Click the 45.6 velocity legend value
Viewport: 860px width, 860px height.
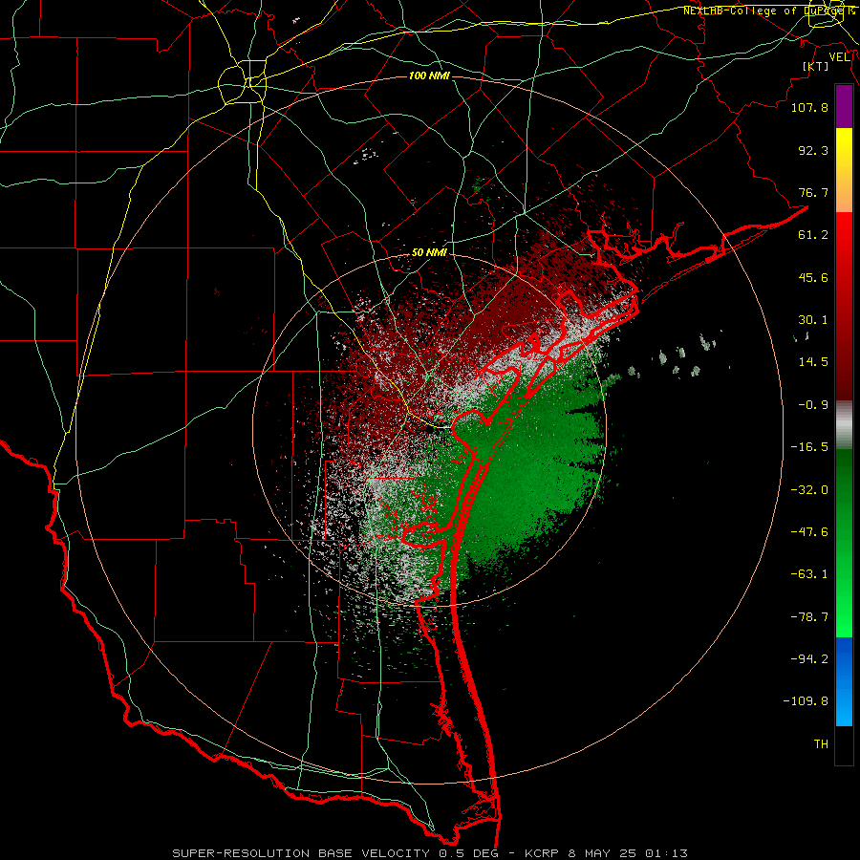[813, 277]
